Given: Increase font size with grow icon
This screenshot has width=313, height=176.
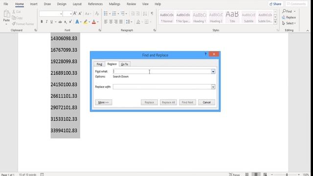Looking at the screenshot, I should tap(75, 14).
